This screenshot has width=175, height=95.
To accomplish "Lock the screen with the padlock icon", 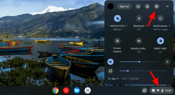I will (147, 6).
